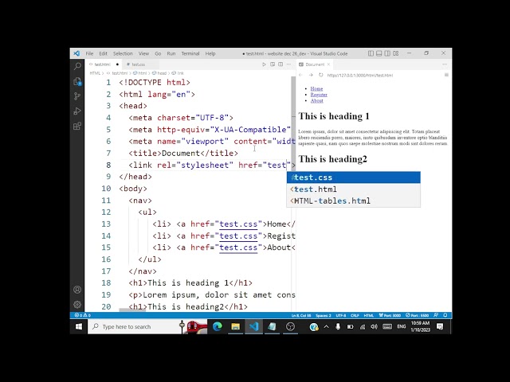Image resolution: width=510 pixels, height=382 pixels.
Task: Open the File menu
Action: coord(89,53)
